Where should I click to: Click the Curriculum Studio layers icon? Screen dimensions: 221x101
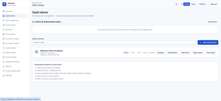click(x=4, y=39)
